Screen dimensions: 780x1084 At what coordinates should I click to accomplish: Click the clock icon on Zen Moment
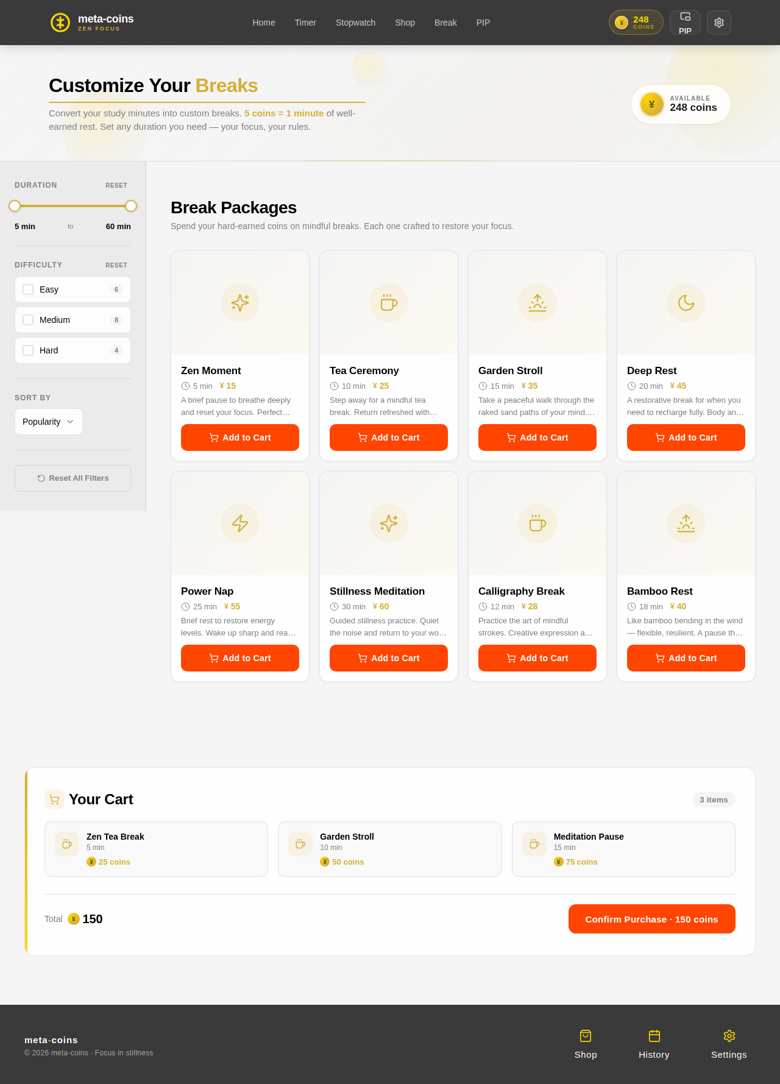pyautogui.click(x=185, y=386)
